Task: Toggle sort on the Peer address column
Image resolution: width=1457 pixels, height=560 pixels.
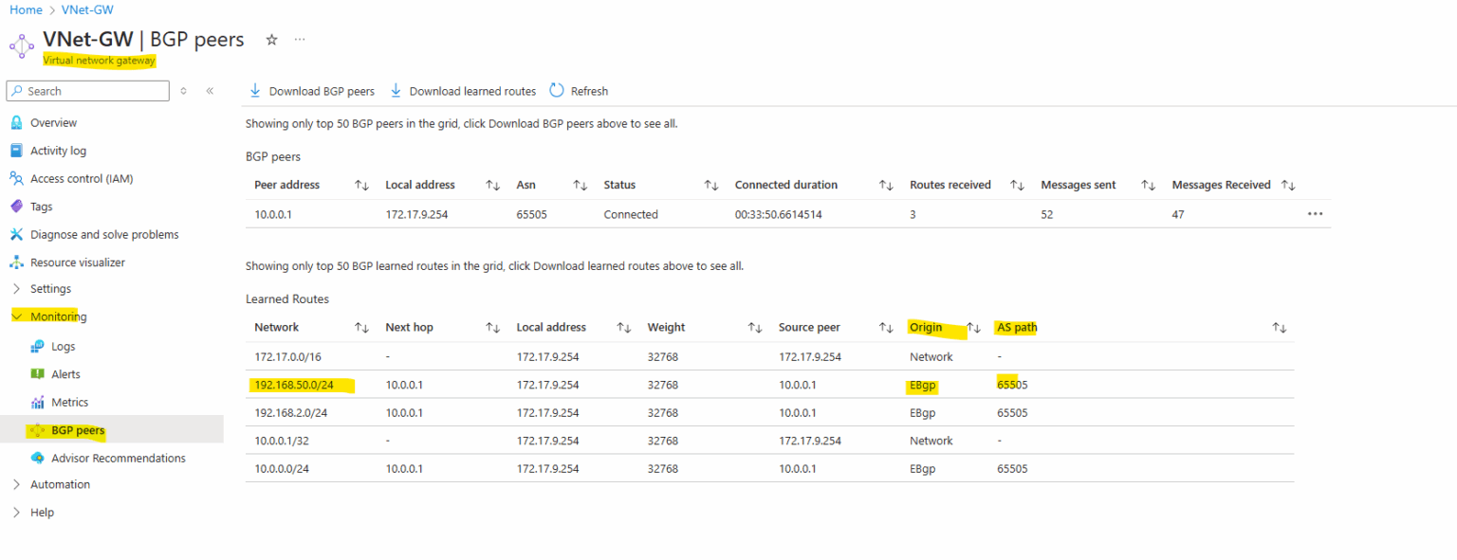Action: (361, 184)
